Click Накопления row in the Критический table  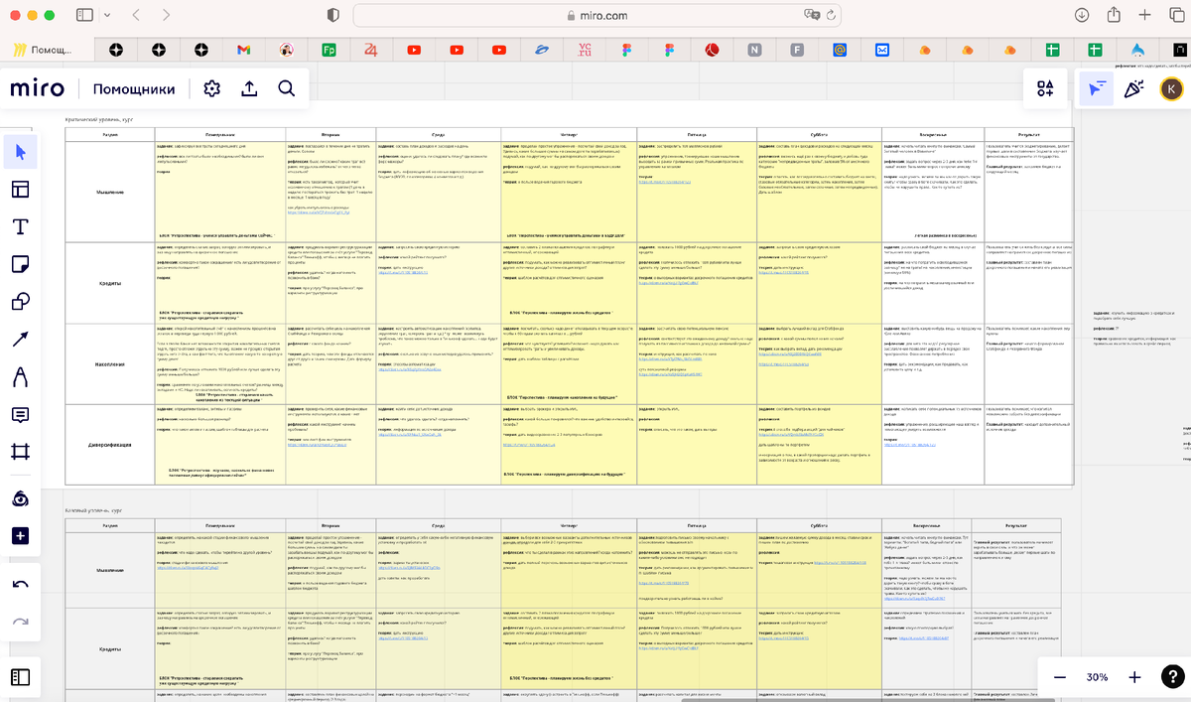110,362
